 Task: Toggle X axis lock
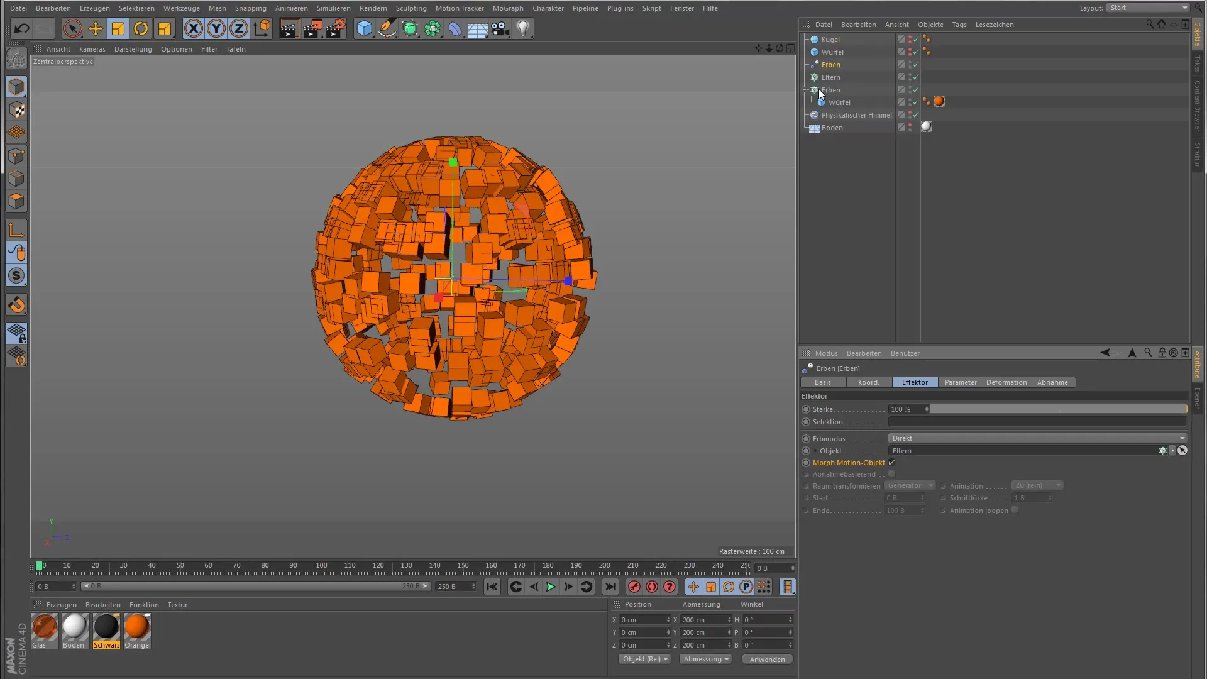pos(194,28)
